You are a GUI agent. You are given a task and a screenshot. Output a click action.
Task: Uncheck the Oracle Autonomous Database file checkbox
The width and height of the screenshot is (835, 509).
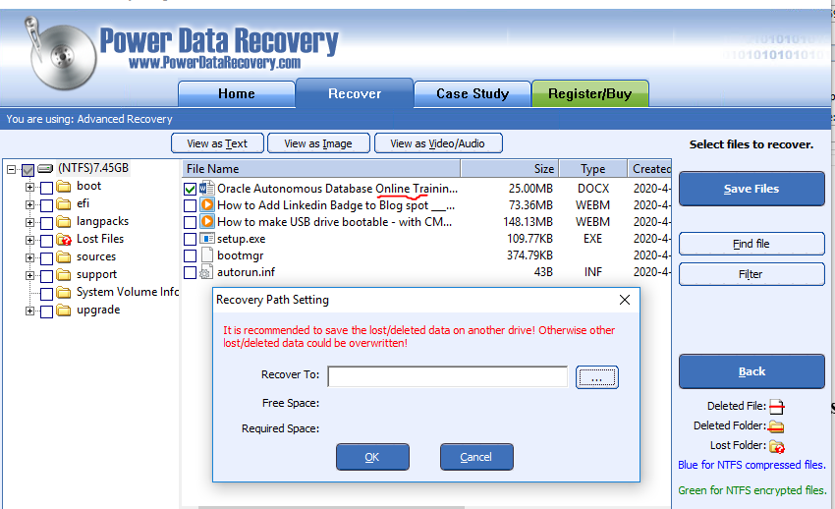(191, 189)
